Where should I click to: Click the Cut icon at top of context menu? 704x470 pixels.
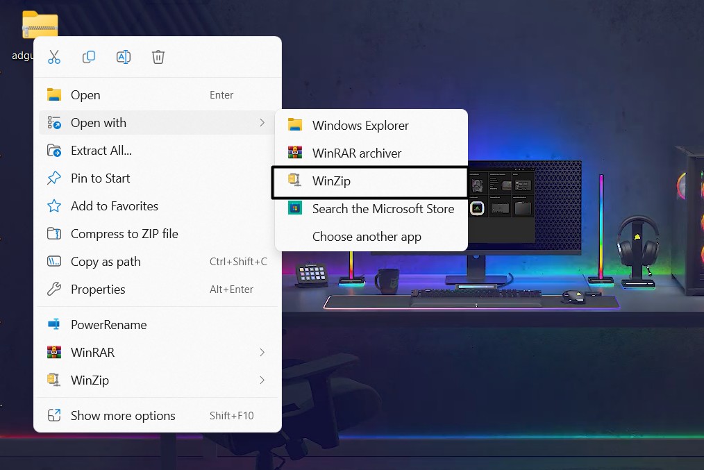[54, 57]
